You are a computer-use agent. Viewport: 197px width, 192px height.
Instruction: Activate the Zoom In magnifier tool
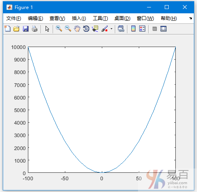coord(59,29)
